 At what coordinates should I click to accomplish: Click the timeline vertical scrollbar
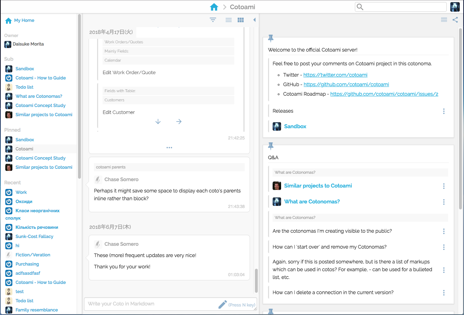point(257,281)
